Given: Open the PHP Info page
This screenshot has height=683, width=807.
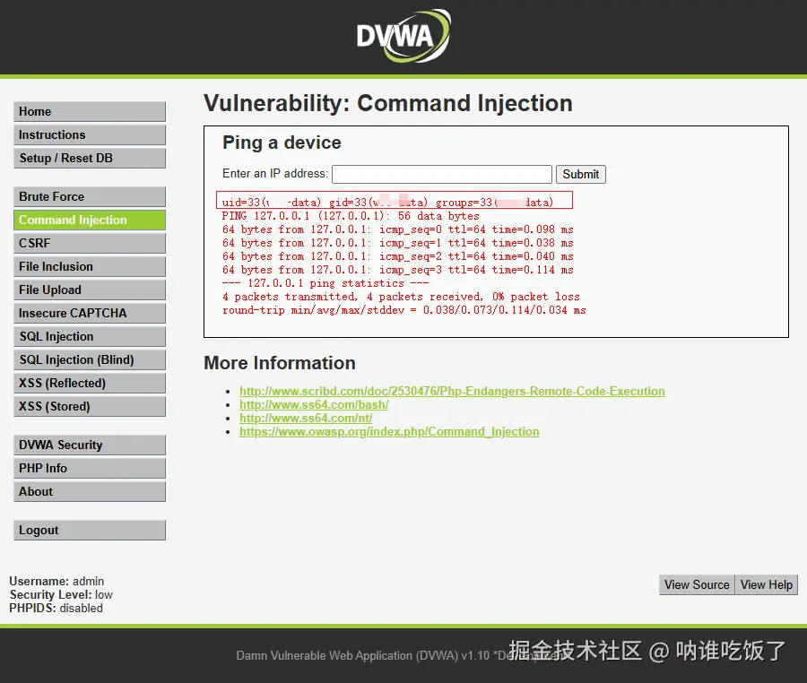Looking at the screenshot, I should click(x=90, y=468).
